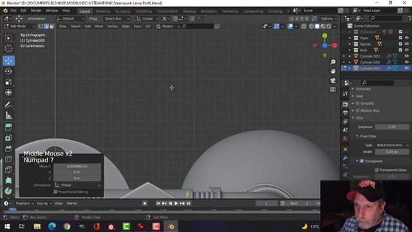Select the Annotate tool
Image resolution: width=412 pixels, height=232 pixels.
pyautogui.click(x=8, y=104)
